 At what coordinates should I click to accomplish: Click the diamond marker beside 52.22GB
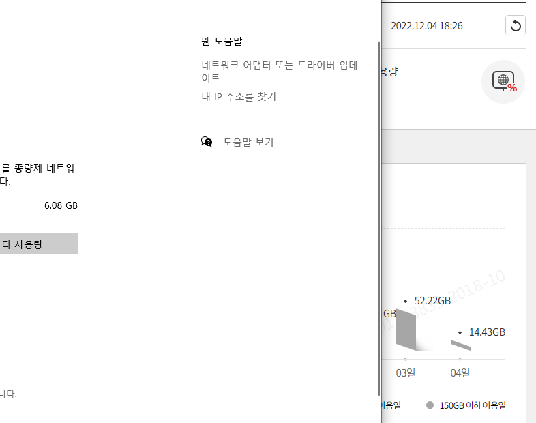tap(406, 301)
